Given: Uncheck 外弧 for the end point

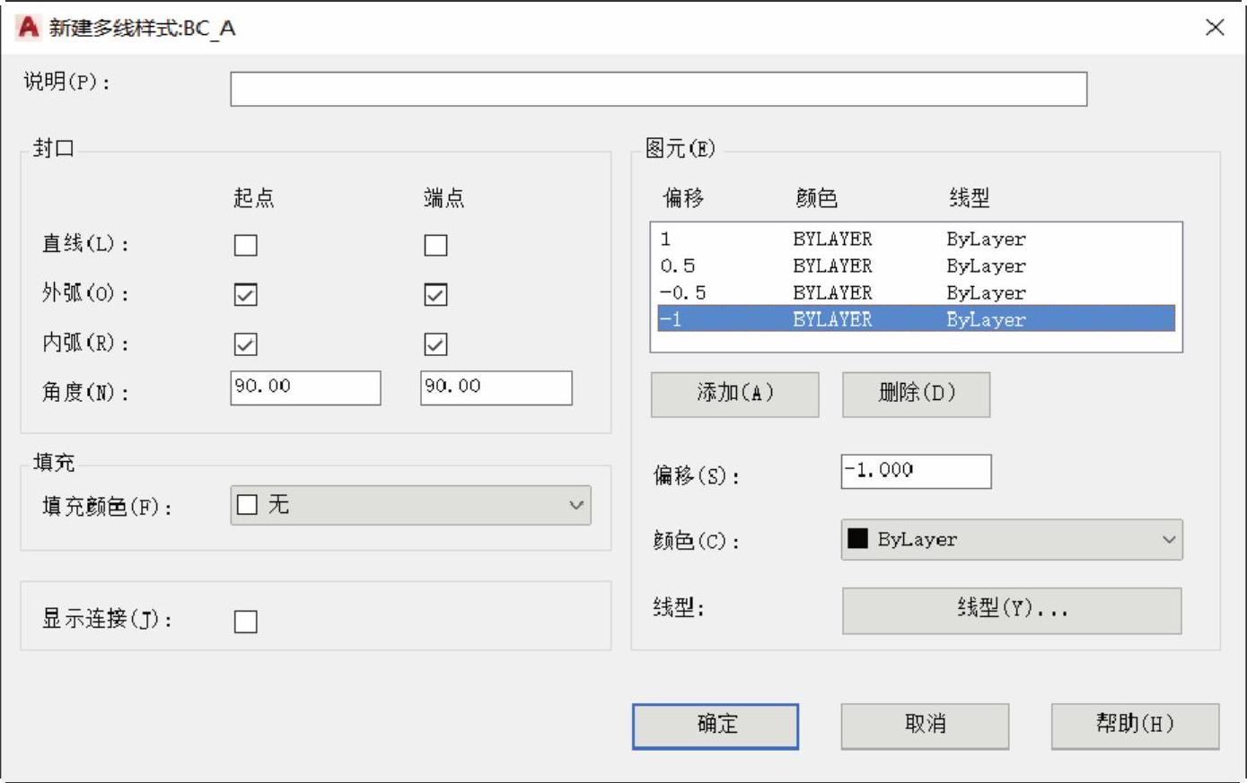Looking at the screenshot, I should pyautogui.click(x=435, y=295).
